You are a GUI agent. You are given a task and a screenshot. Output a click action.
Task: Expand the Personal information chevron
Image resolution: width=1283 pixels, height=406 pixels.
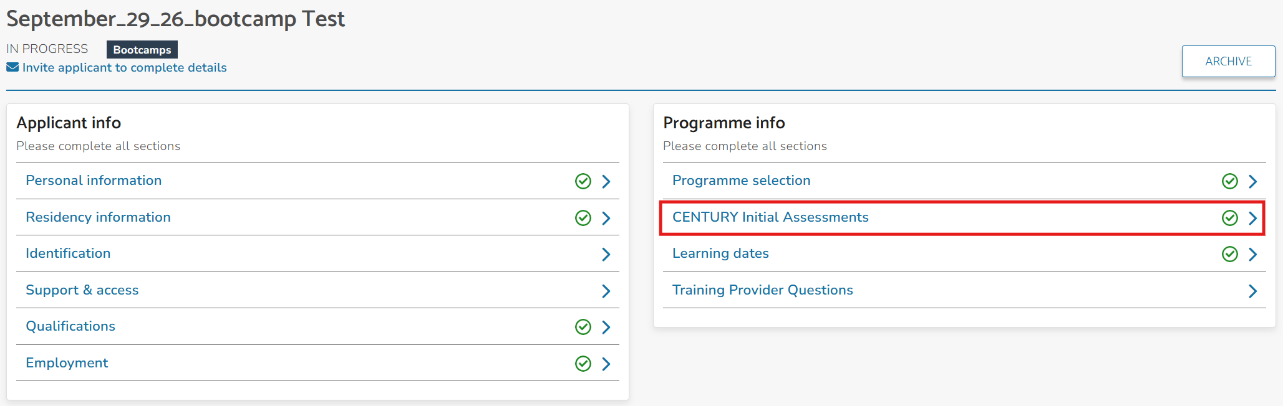click(606, 181)
